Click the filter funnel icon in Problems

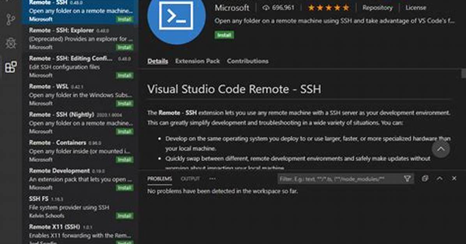pos(407,178)
